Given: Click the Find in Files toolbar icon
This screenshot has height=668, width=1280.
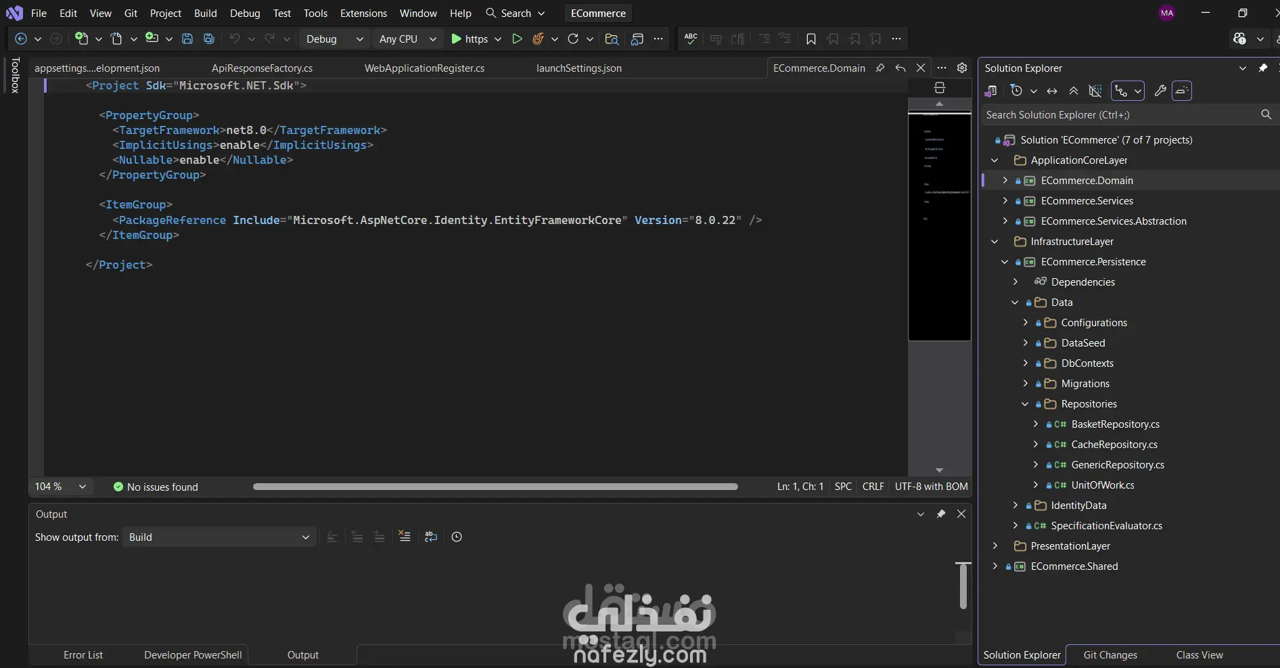Looking at the screenshot, I should pos(612,39).
